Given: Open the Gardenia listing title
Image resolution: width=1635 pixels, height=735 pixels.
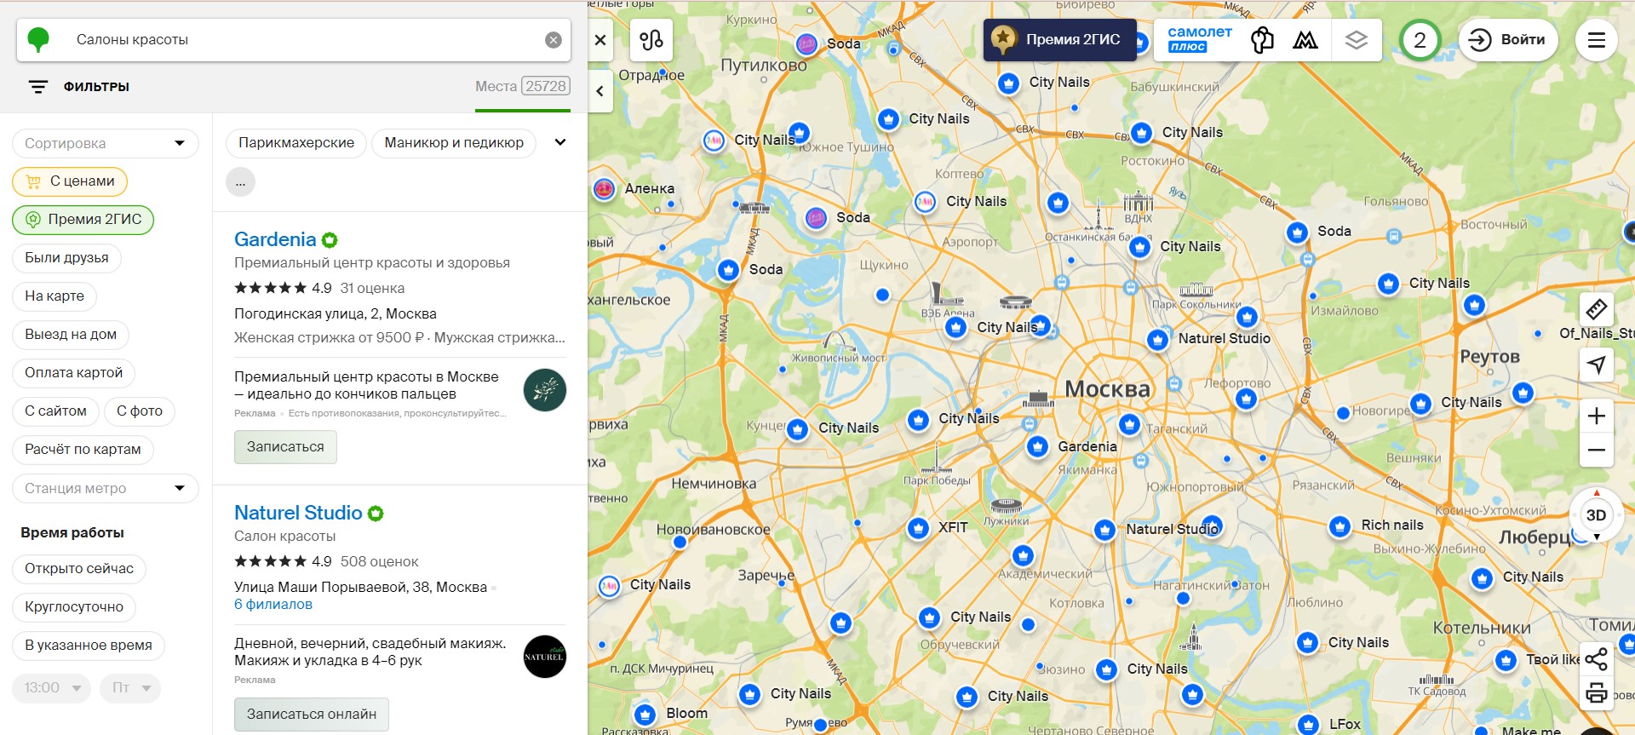Looking at the screenshot, I should [275, 239].
